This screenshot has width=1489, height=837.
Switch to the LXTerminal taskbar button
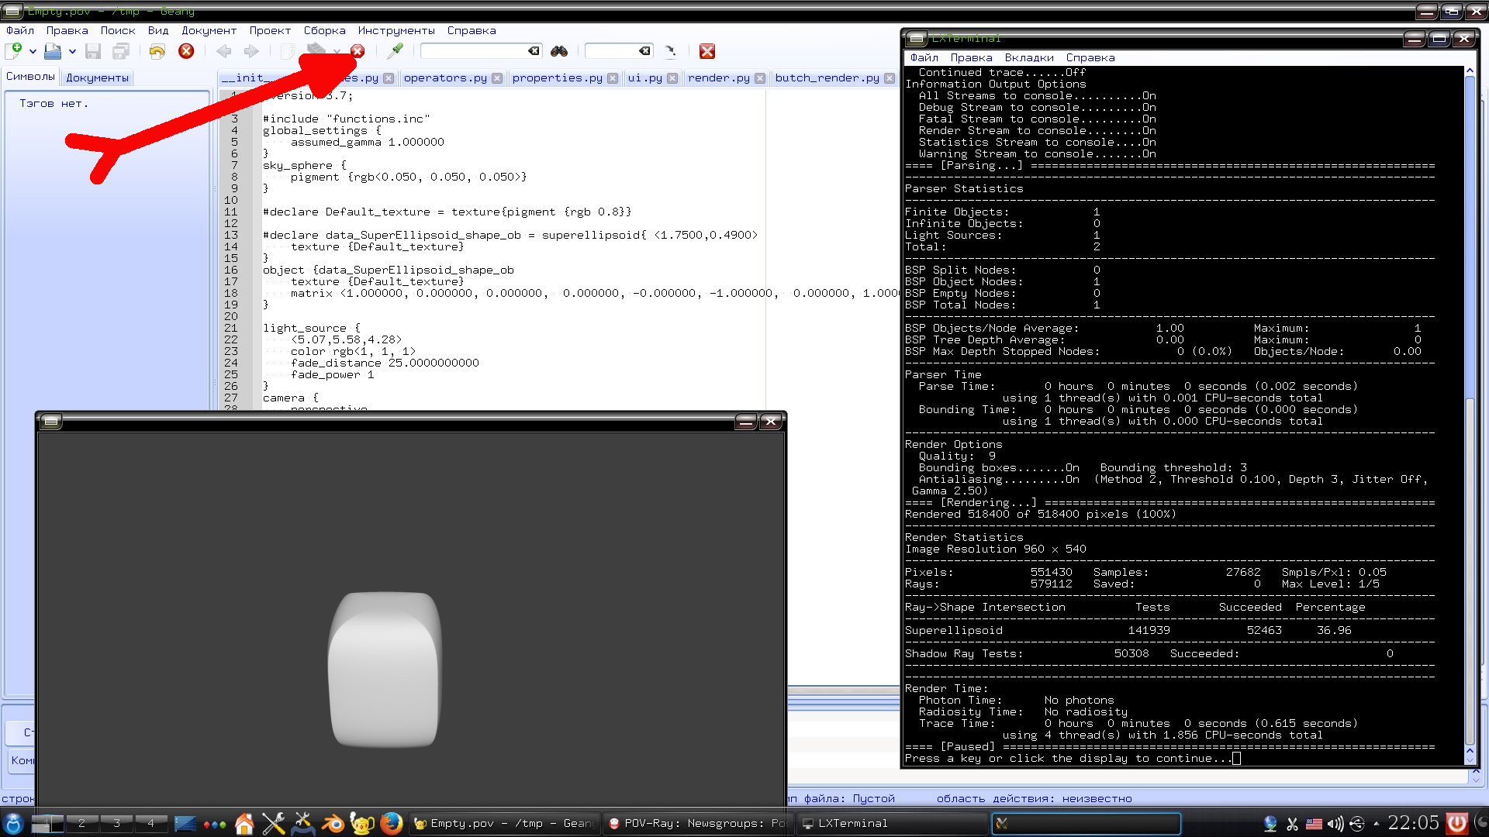point(852,823)
